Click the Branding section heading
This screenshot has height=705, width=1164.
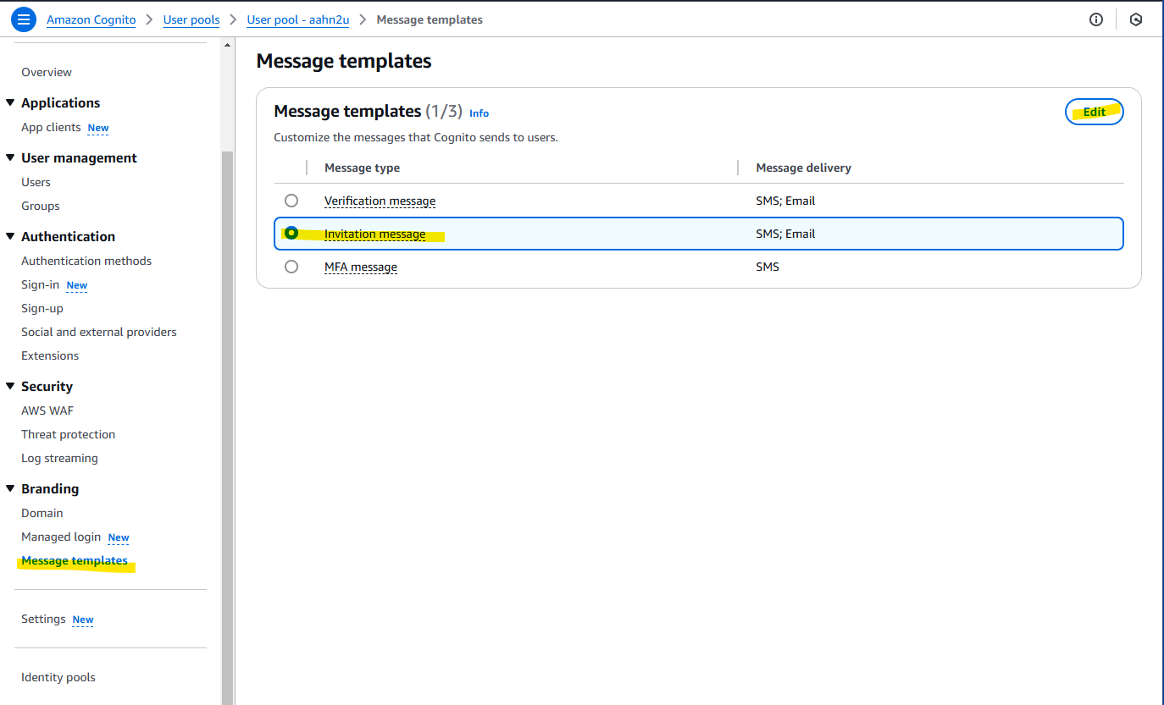click(x=50, y=488)
